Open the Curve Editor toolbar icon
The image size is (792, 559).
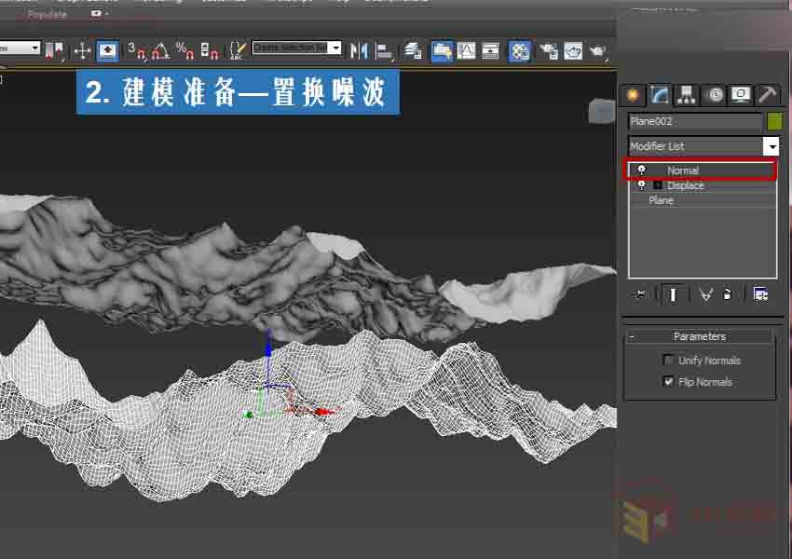pos(466,50)
